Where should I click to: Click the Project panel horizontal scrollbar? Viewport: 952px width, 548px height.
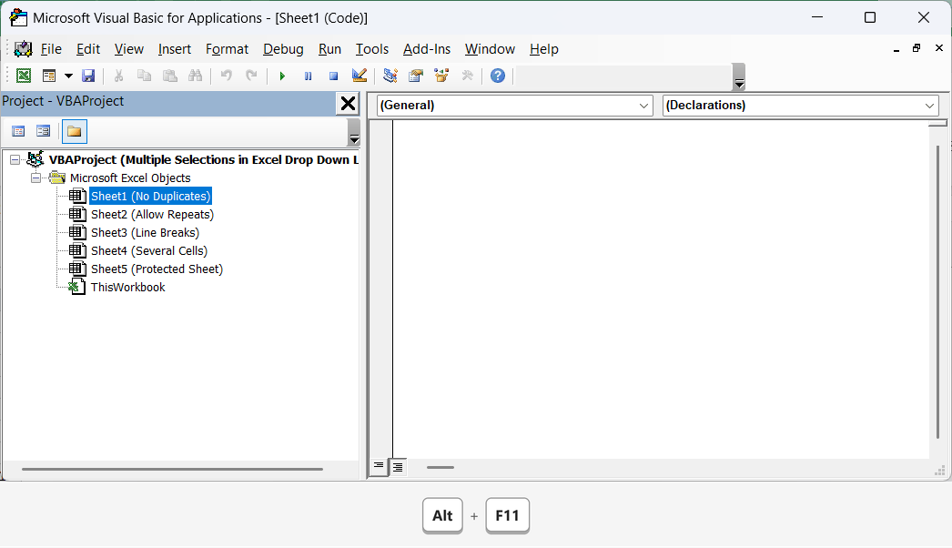point(172,469)
